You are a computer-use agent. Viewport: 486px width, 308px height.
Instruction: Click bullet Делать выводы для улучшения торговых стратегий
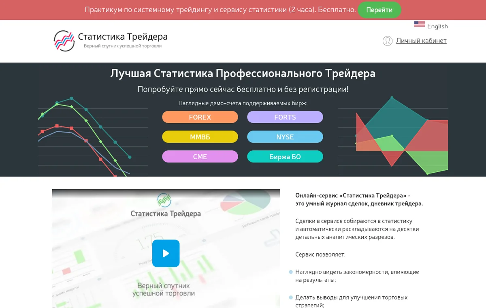pyautogui.click(x=352, y=301)
